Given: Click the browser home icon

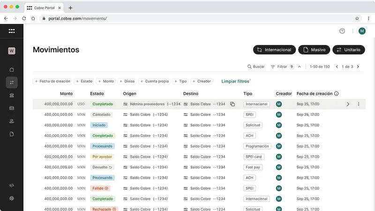Looking at the screenshot, I should pos(33,18).
